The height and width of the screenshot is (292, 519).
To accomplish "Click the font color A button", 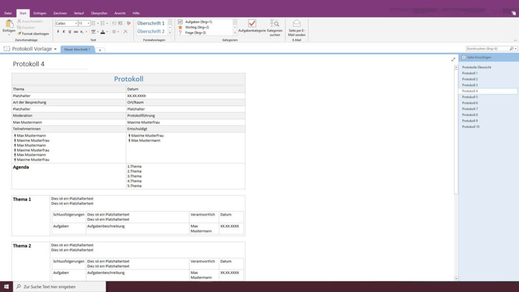I will (x=102, y=31).
